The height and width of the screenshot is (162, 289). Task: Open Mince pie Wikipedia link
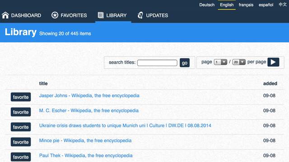(85, 141)
